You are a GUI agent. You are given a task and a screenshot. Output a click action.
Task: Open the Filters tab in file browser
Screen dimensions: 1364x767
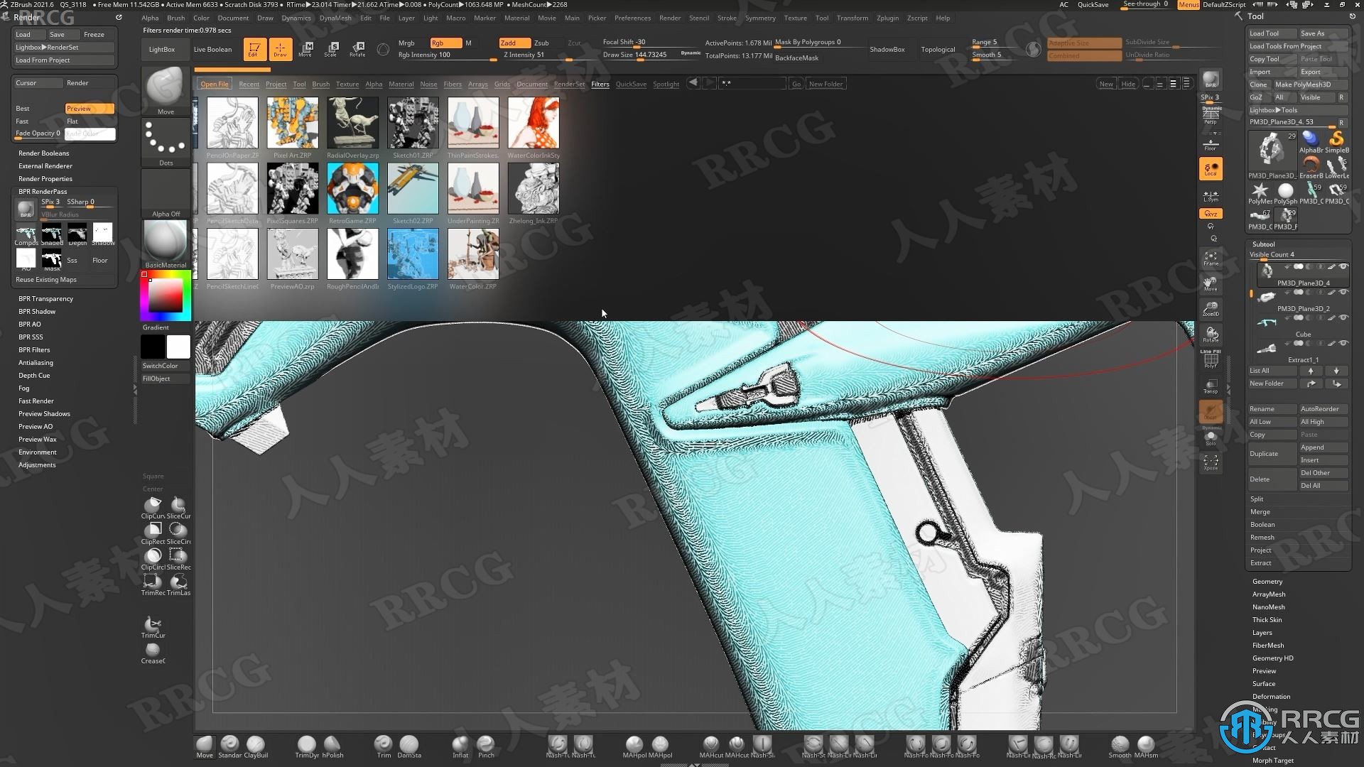[600, 83]
